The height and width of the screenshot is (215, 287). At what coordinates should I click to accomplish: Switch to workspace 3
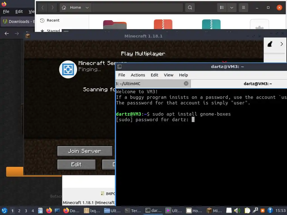(x=26, y=211)
